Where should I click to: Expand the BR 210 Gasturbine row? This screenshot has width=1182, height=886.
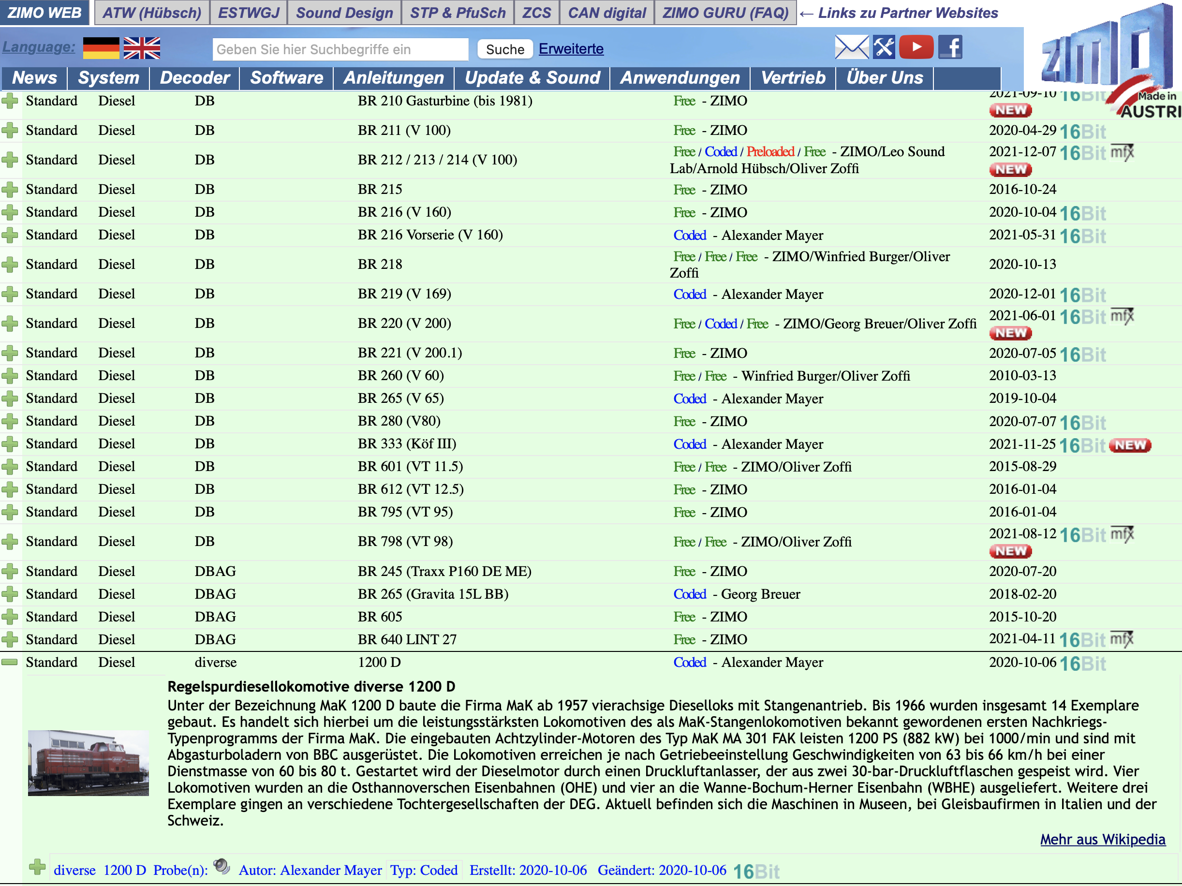[10, 101]
